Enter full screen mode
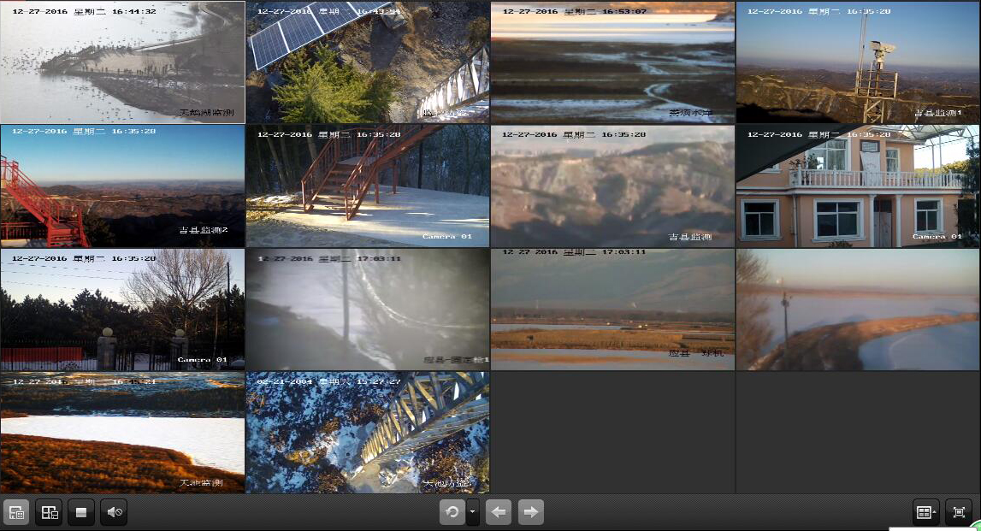The image size is (981, 531). [959, 512]
